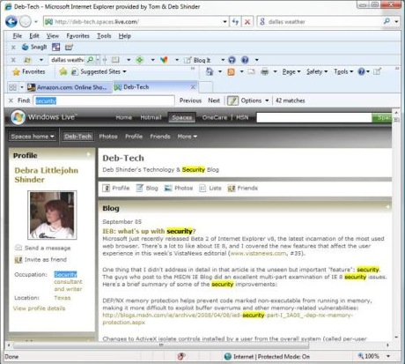Click the OneCare link

[215, 117]
